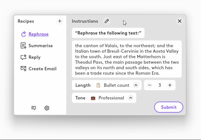Click the Reply speech bubble icon
This screenshot has height=140, width=201.
click(x=24, y=57)
